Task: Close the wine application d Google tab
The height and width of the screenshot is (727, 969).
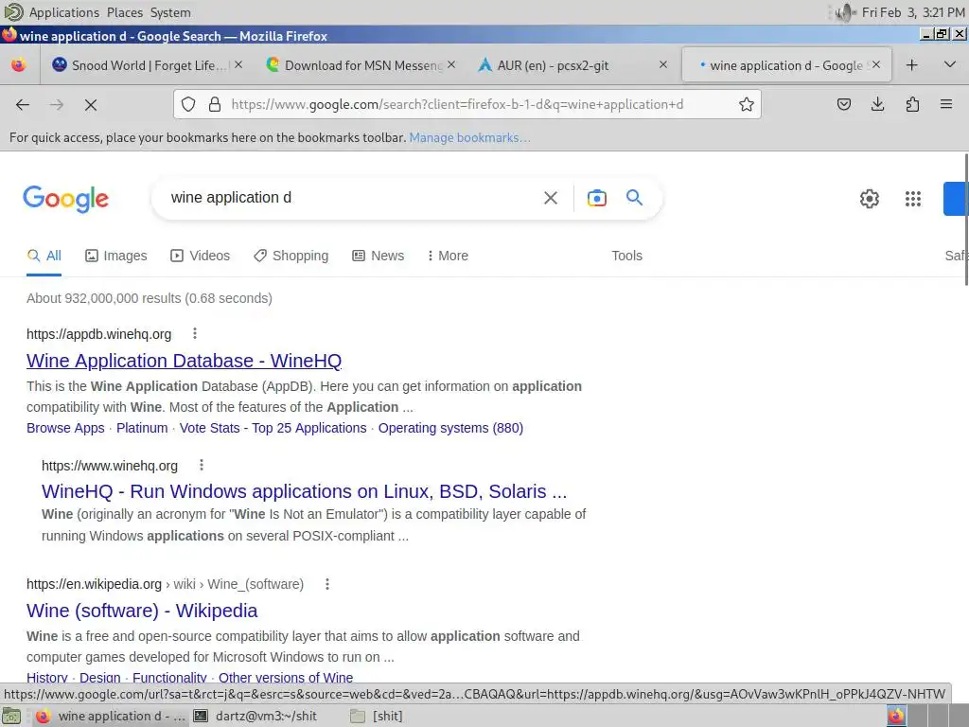Action: [875, 64]
